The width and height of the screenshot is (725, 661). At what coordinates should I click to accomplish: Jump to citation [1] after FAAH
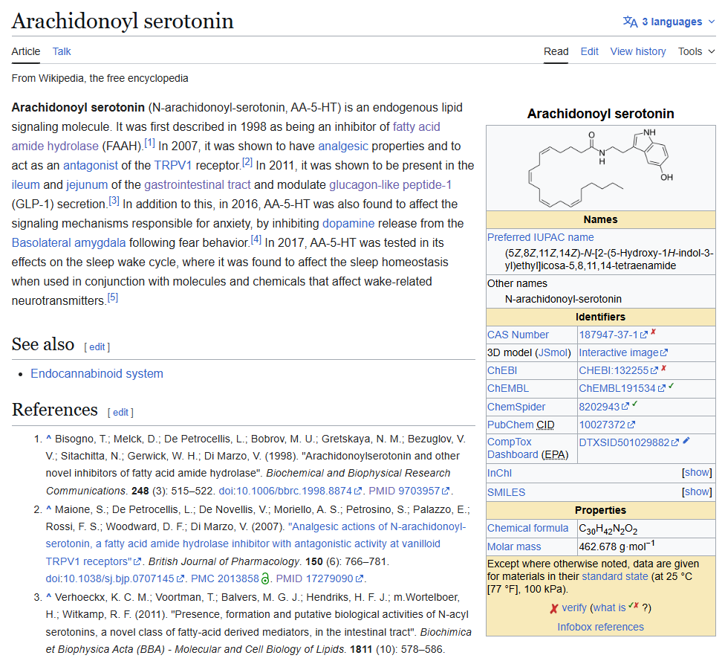[150, 143]
